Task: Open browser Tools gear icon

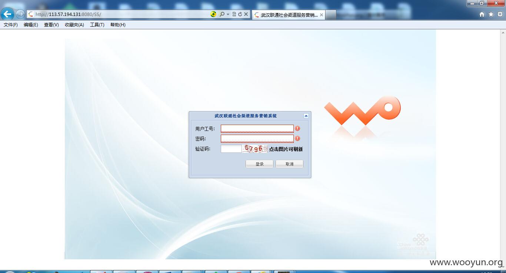Action: pos(500,14)
